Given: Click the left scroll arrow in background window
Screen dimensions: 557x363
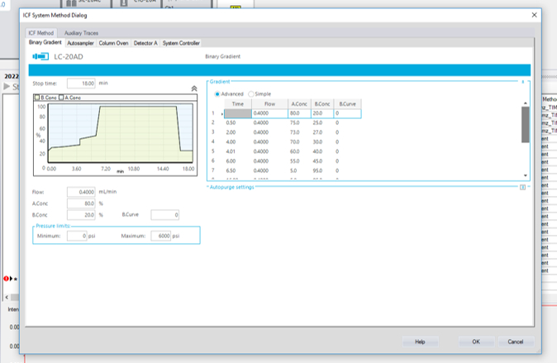Looking at the screenshot, I should pyautogui.click(x=7, y=297).
